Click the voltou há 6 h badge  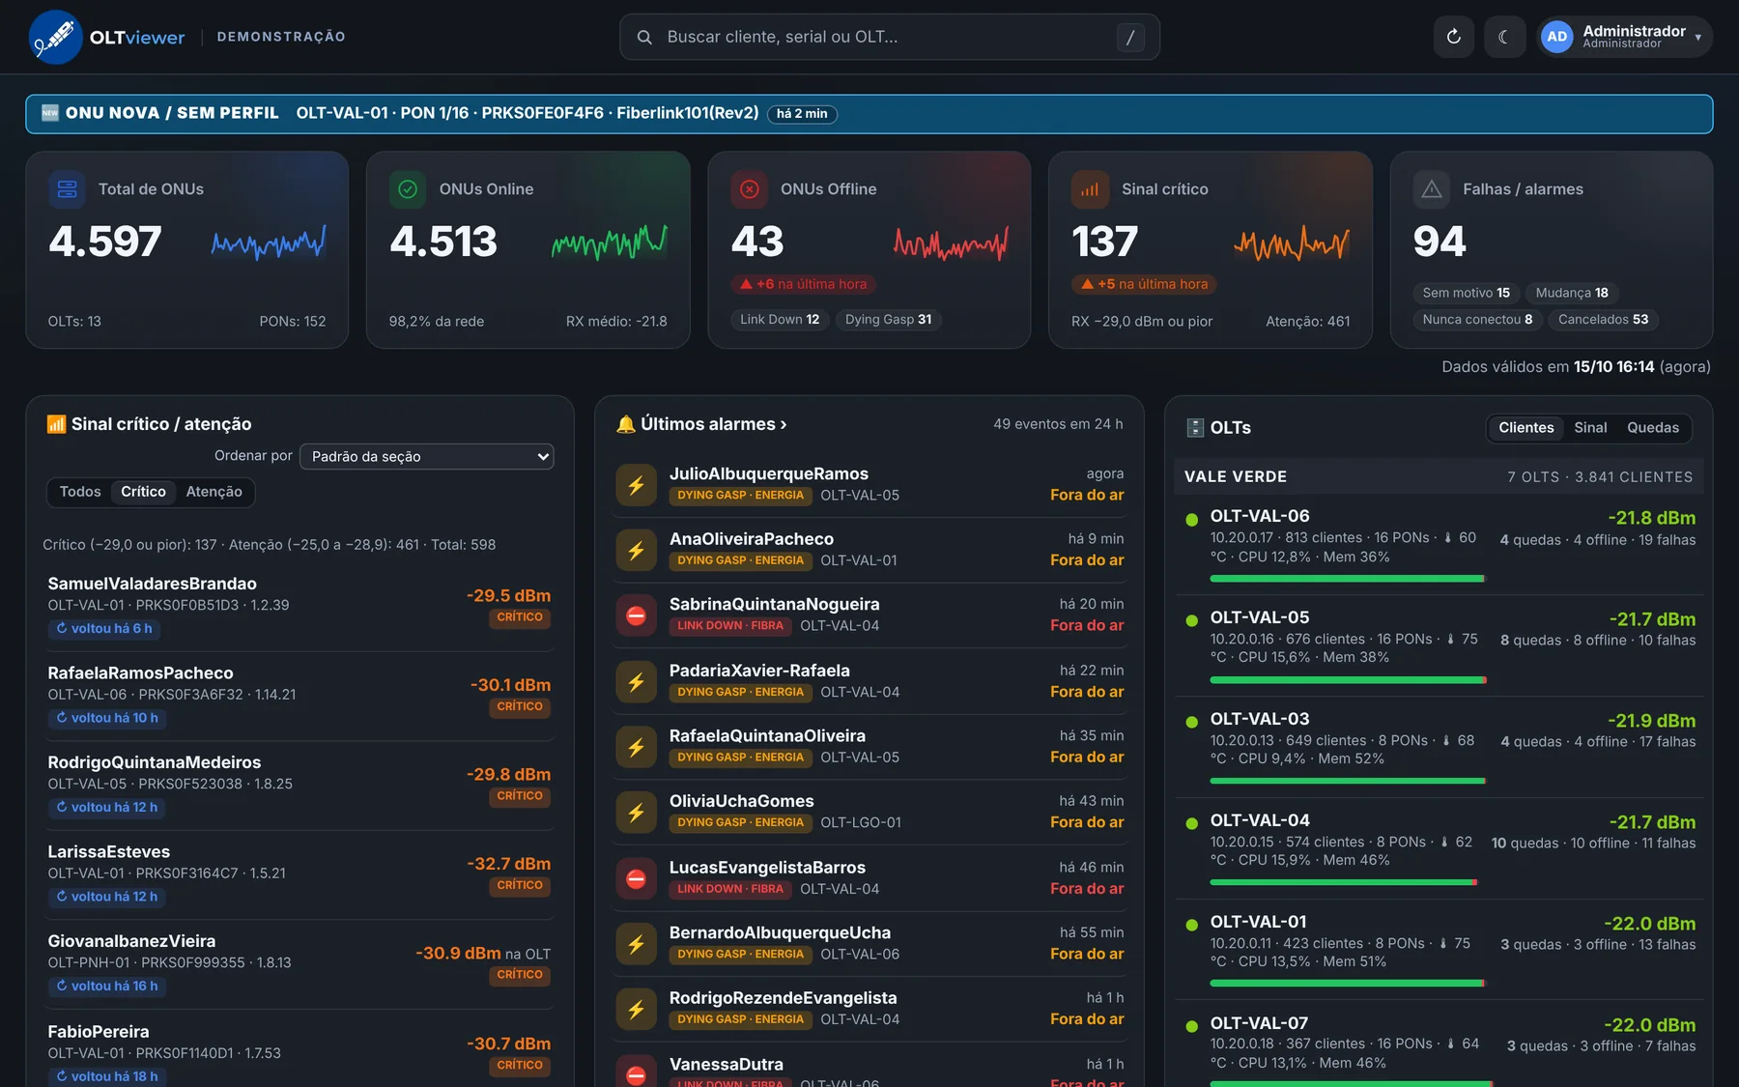(x=104, y=628)
